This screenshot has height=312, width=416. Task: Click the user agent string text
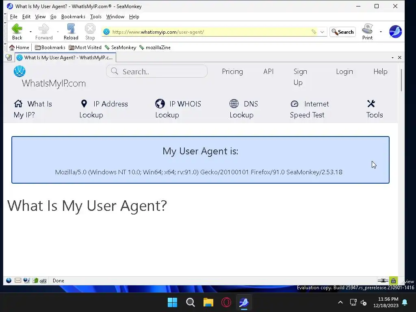point(199,172)
